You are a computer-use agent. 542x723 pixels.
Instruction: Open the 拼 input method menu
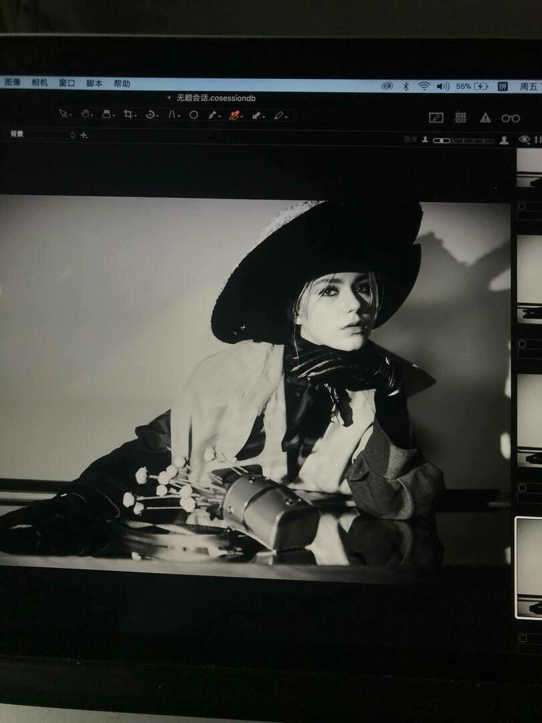click(503, 86)
